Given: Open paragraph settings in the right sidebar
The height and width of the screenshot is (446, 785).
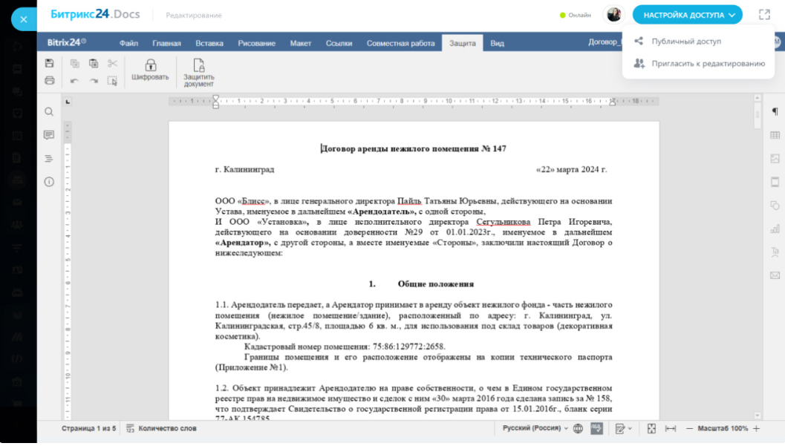Looking at the screenshot, I should click(x=775, y=111).
